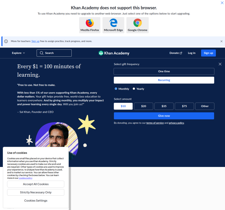Select One time gift frequency

pos(164,71)
